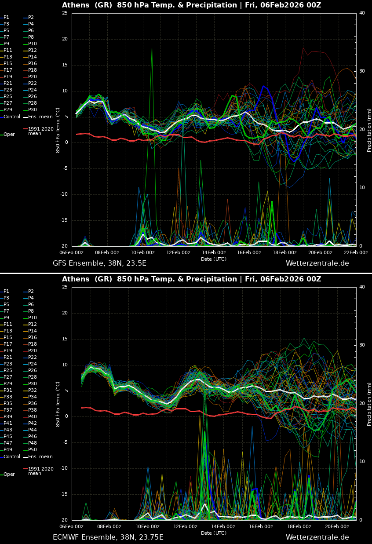
Task: Select the Control legend entry in ECMWF chart
Action: (x=11, y=456)
